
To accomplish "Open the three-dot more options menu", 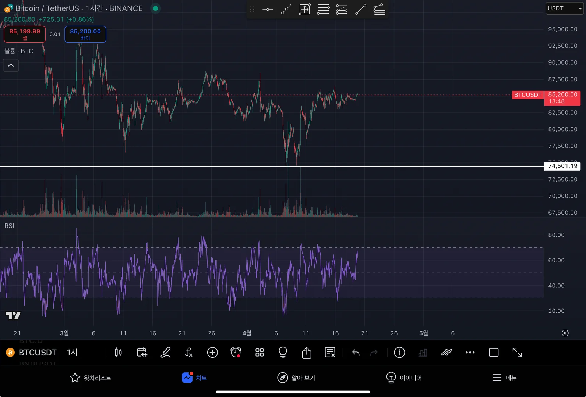I will tap(470, 353).
